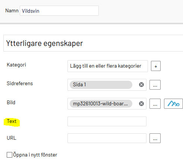
Task: Click the Öppna i nytt fönster label text
Action: click(35, 155)
